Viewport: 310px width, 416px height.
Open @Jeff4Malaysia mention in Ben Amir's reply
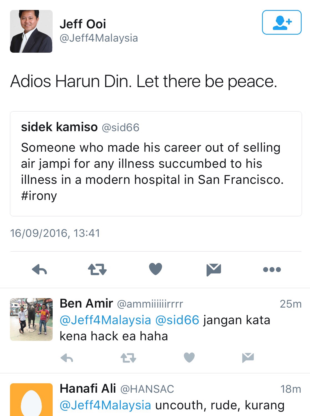(x=105, y=320)
